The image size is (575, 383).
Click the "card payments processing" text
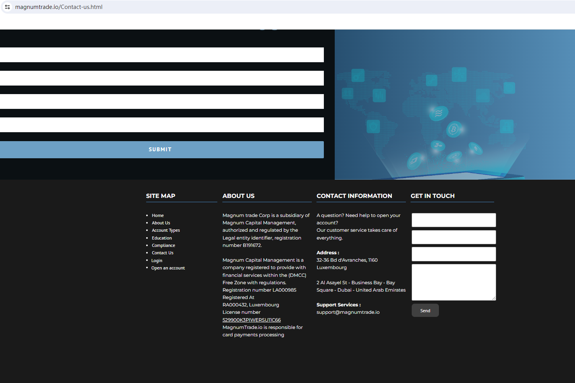click(x=253, y=335)
